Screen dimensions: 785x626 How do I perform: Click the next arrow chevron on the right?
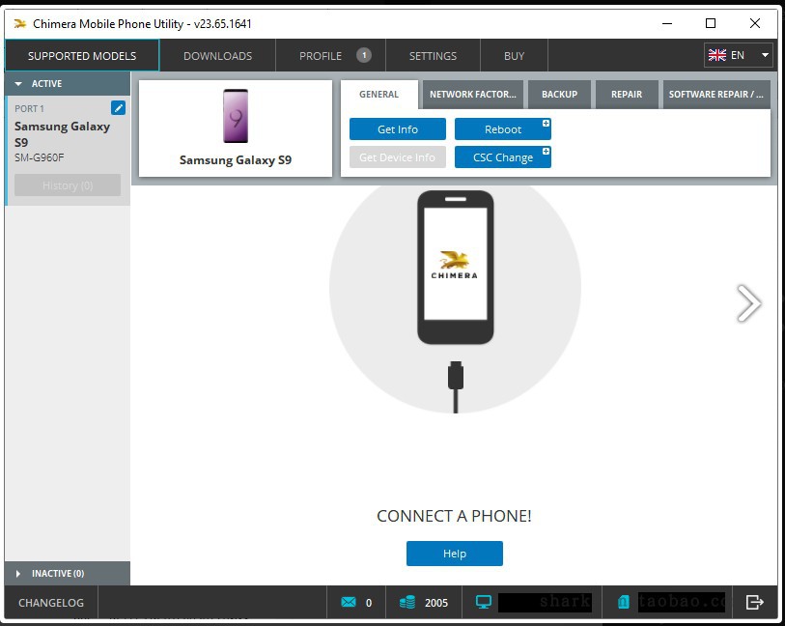click(x=748, y=303)
